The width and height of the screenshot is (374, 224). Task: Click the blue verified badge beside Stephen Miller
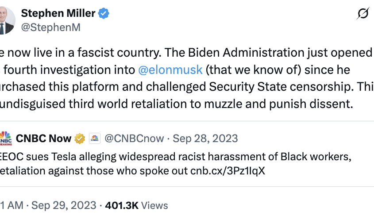tap(104, 14)
